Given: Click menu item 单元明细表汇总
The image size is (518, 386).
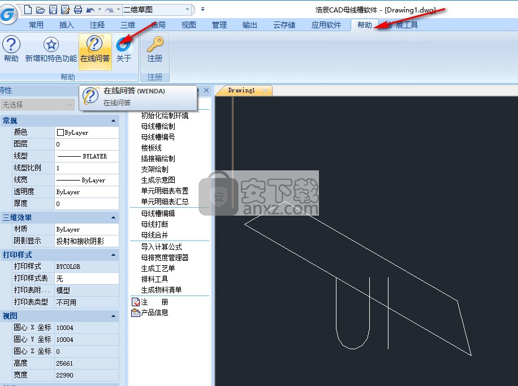Looking at the screenshot, I should point(165,201).
